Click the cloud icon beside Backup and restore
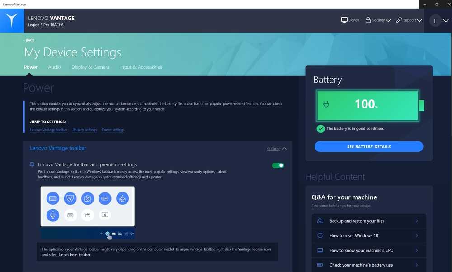 point(320,221)
